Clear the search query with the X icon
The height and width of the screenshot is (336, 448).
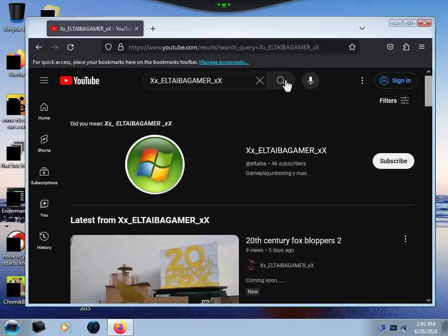(260, 80)
